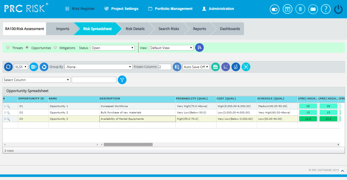Click the first score cell showing 28
This screenshot has height=180, width=347.
point(308,106)
